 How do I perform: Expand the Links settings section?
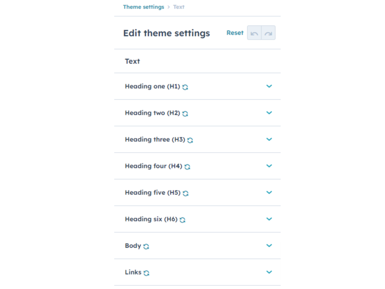click(269, 272)
